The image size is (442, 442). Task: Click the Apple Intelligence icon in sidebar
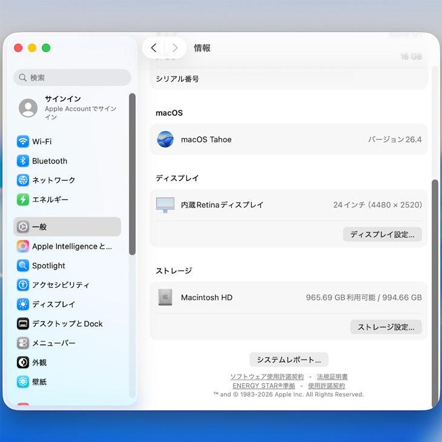23,246
